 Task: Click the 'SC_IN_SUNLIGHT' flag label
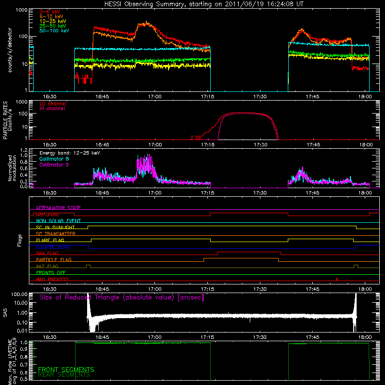click(55, 227)
